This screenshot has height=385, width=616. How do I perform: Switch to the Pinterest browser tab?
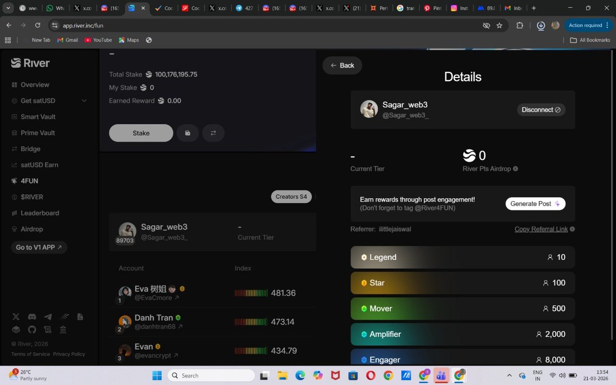432,8
